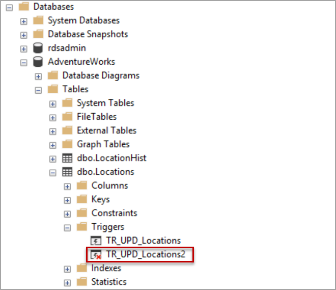The image size is (336, 290).
Task: Click the dbo.LocationHist table grid icon
Action: 67,158
